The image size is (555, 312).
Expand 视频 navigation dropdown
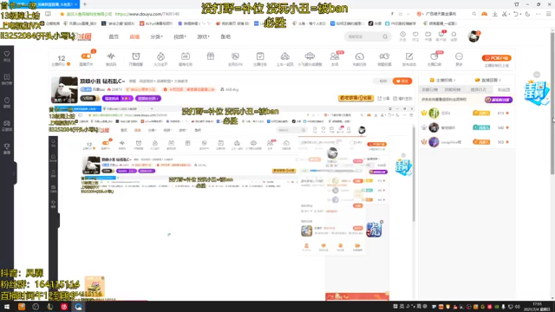click(x=180, y=36)
